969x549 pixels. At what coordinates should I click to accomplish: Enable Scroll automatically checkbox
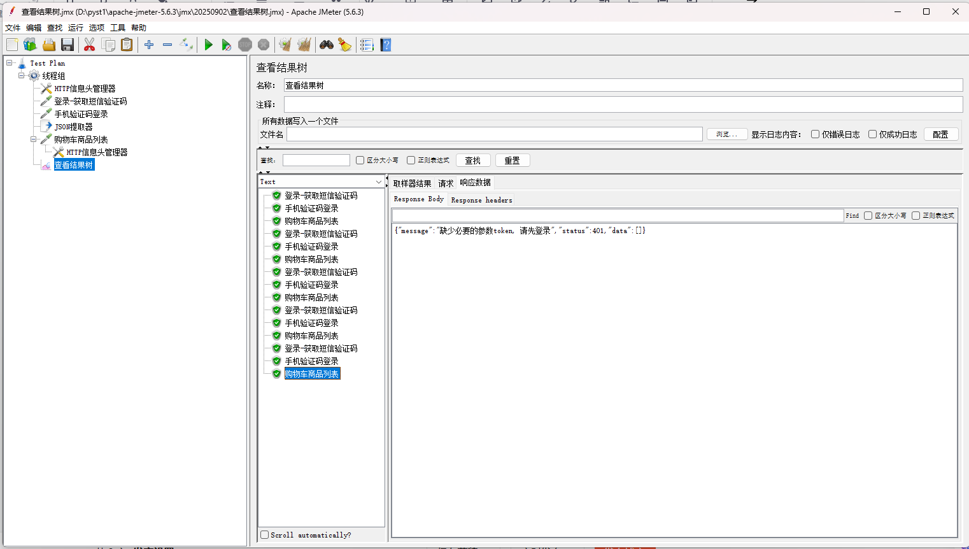(x=264, y=535)
